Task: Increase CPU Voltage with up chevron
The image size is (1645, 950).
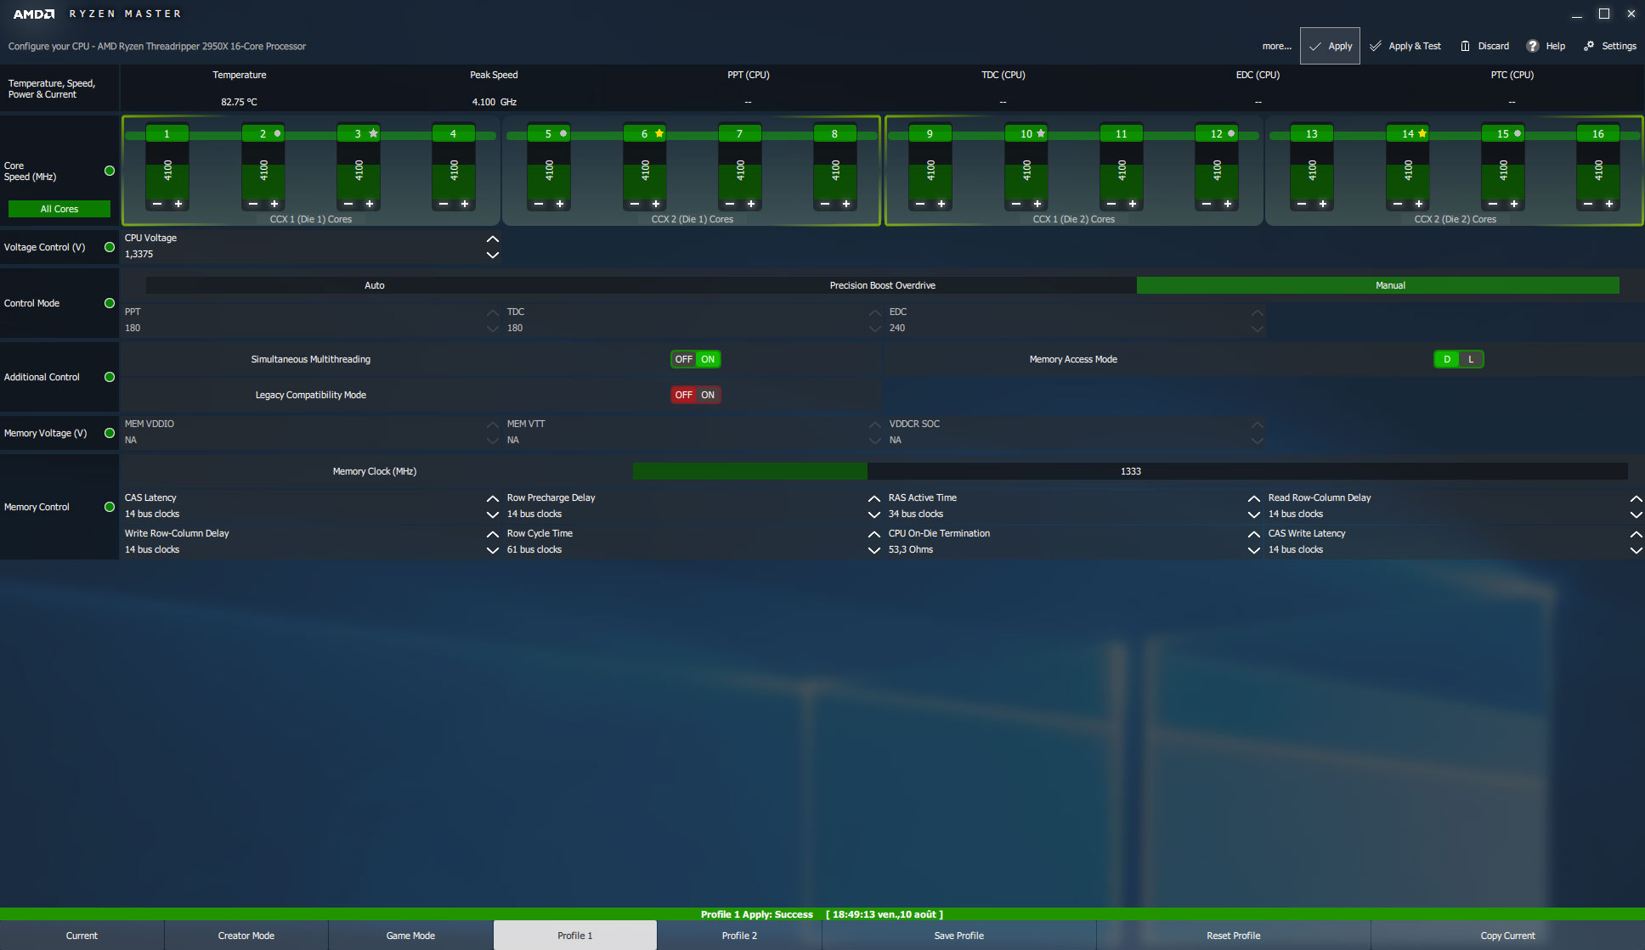Action: coord(492,239)
